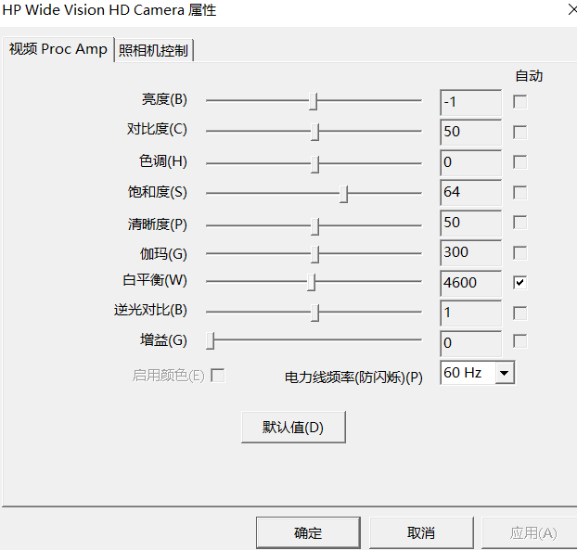Click the 饱和度 value field showing 64
The width and height of the screenshot is (577, 550).
click(x=470, y=193)
